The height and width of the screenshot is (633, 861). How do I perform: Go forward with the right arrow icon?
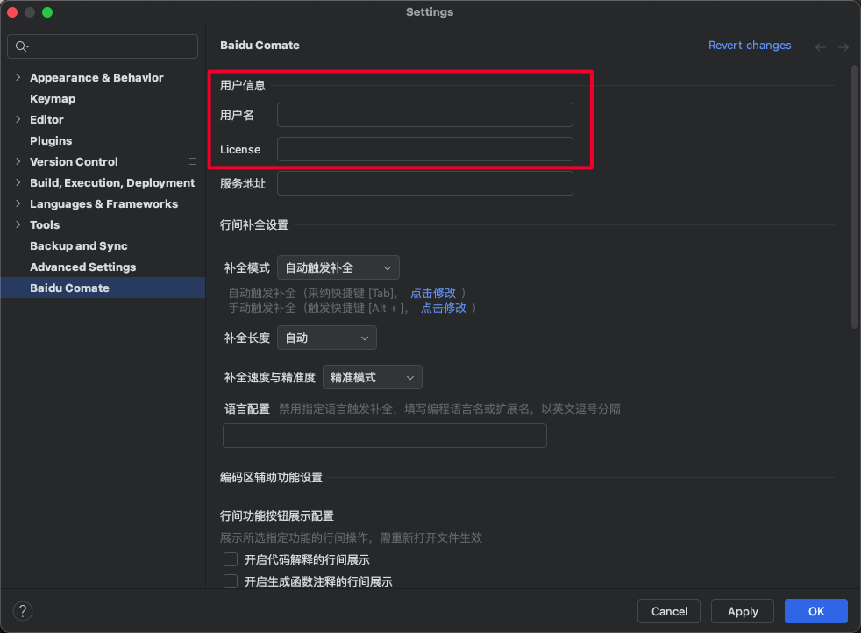pyautogui.click(x=843, y=47)
